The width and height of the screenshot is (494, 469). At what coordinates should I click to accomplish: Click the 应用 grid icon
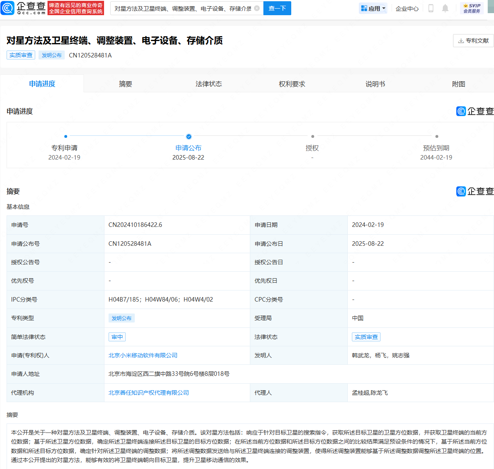point(364,8)
